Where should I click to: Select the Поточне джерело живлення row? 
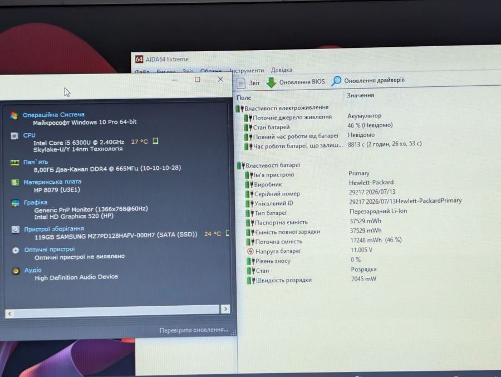[x=288, y=117]
